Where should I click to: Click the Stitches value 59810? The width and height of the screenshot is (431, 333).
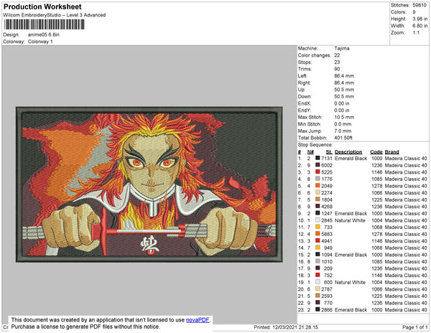420,5
